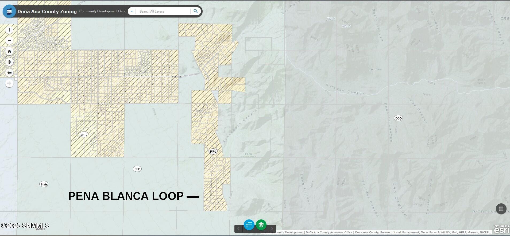The image size is (510, 236).
Task: Click the Esri logo
Action: click(x=502, y=229)
